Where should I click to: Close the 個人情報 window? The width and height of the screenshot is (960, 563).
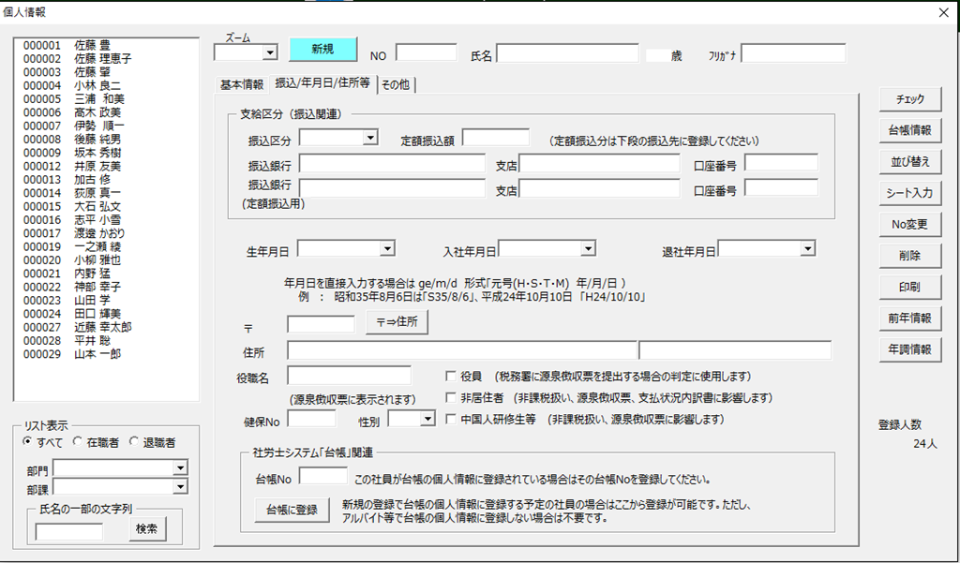pyautogui.click(x=943, y=12)
